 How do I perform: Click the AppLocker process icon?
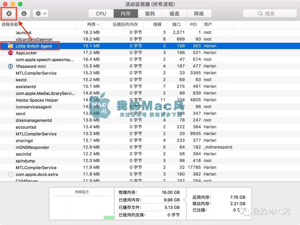pyautogui.click(x=11, y=53)
